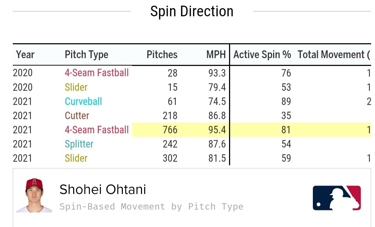This screenshot has height=227, width=375.
Task: Select the 2021 Cutter pitch type
Action: coord(77,116)
